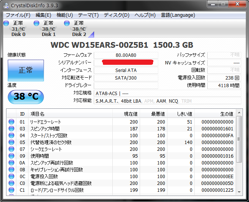Open the テーマ(T) menu
Viewport: 249px width, 202px height.
point(88,15)
